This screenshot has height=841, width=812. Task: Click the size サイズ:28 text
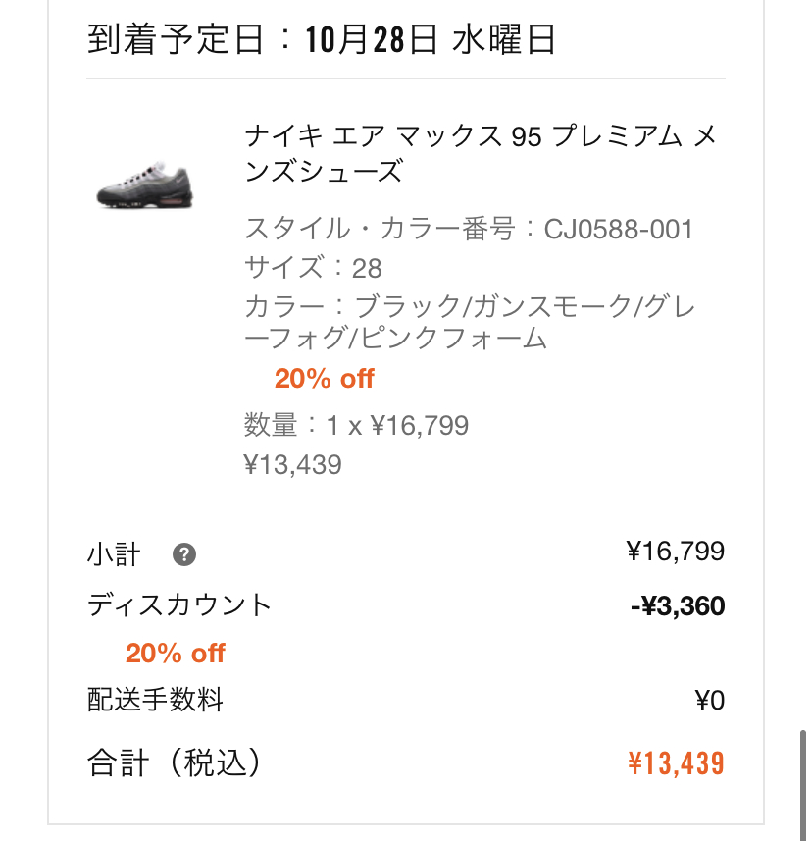click(313, 268)
